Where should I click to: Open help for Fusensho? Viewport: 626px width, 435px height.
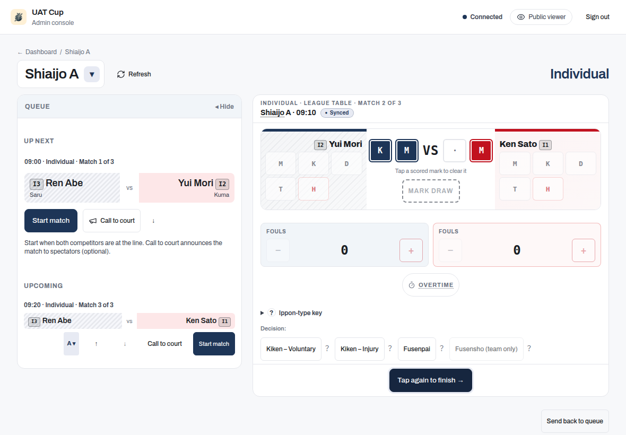click(529, 349)
